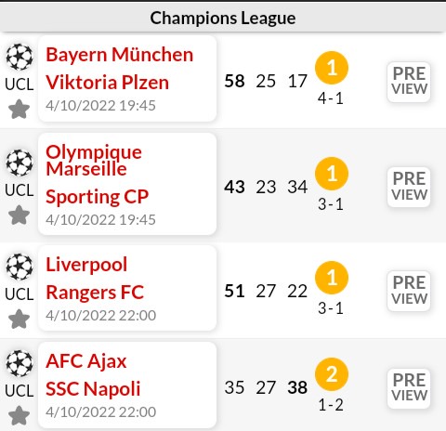
Task: Click the UCL ball icon beside Olympique Marseille
Action: point(20,163)
